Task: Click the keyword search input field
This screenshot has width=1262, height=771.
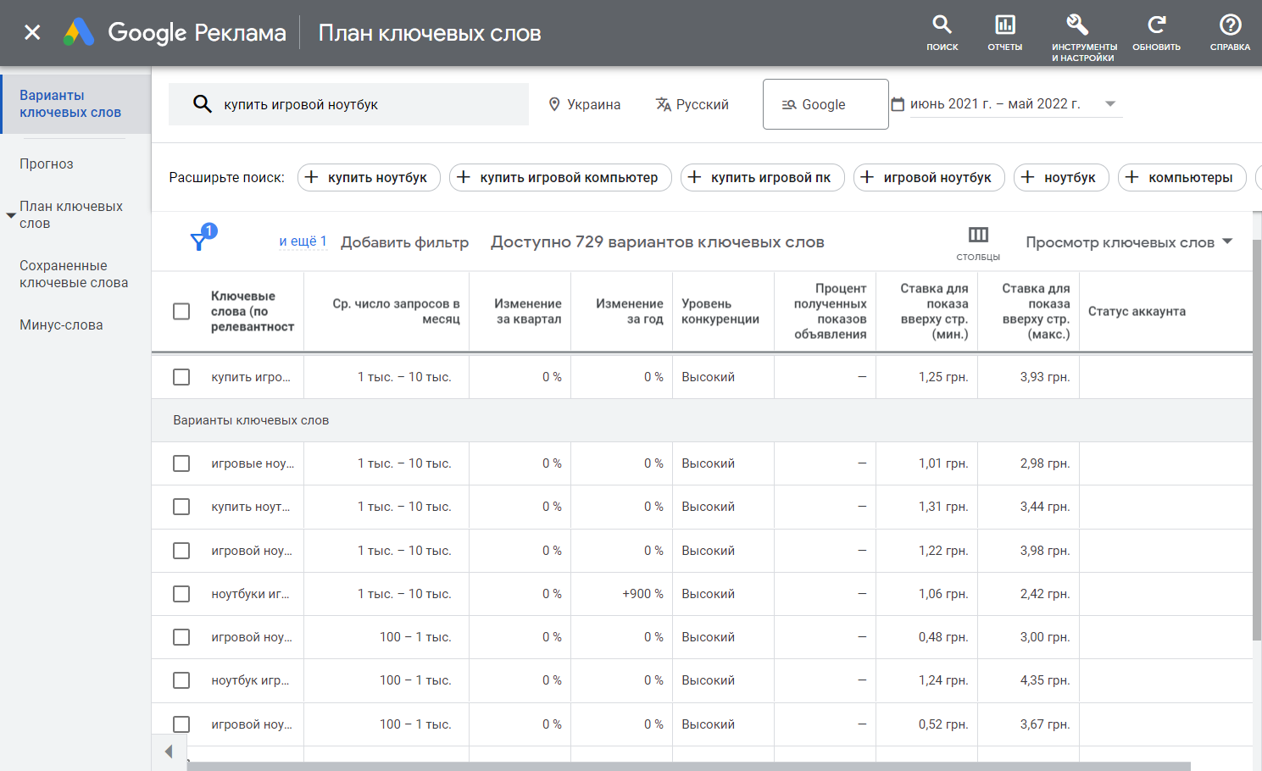Action: [x=364, y=104]
